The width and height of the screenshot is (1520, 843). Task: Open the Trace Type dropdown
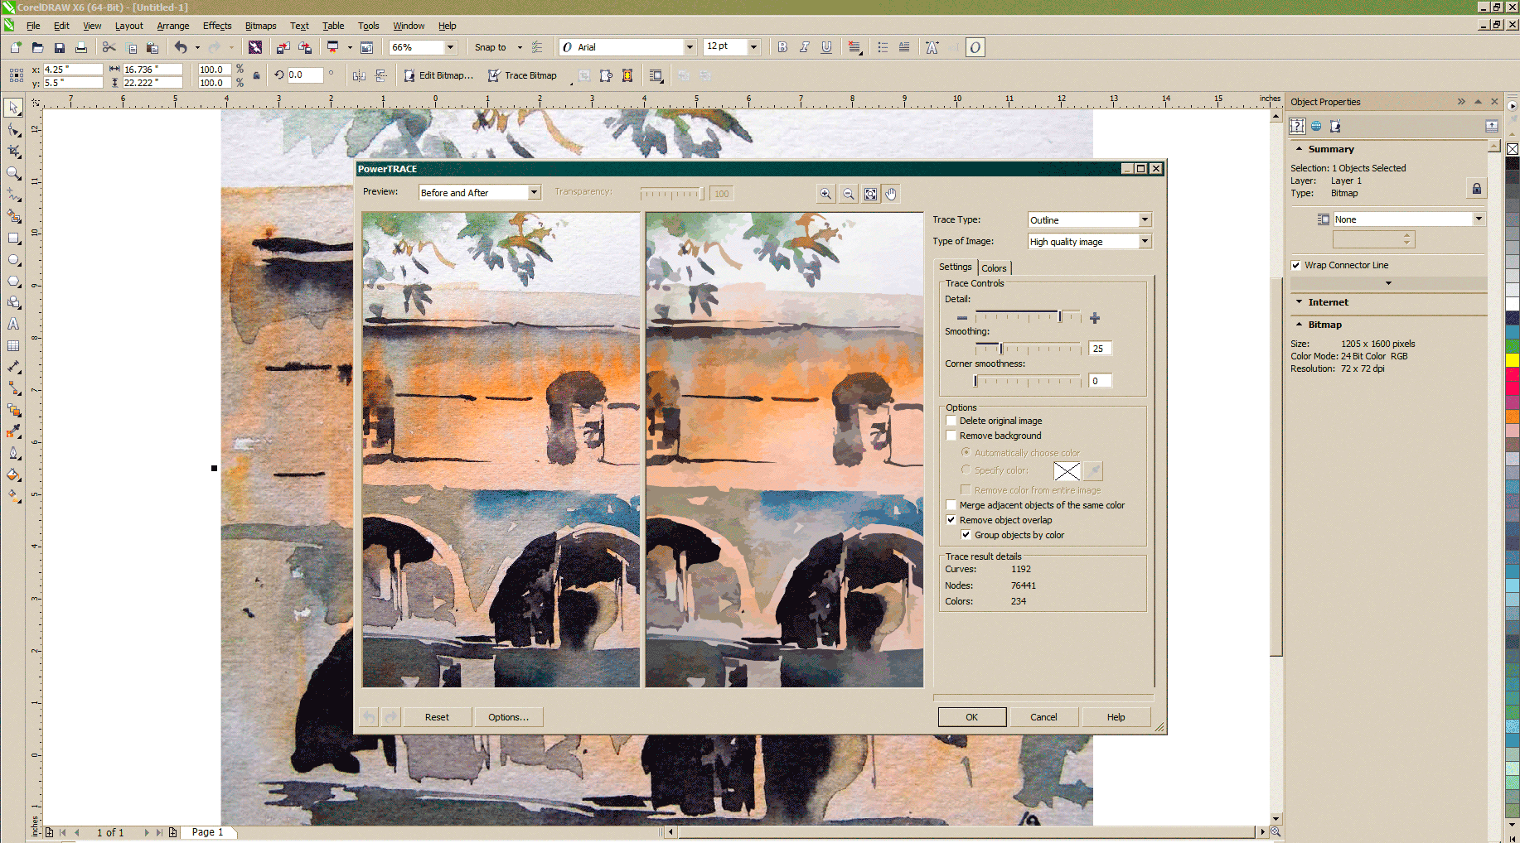1145,219
